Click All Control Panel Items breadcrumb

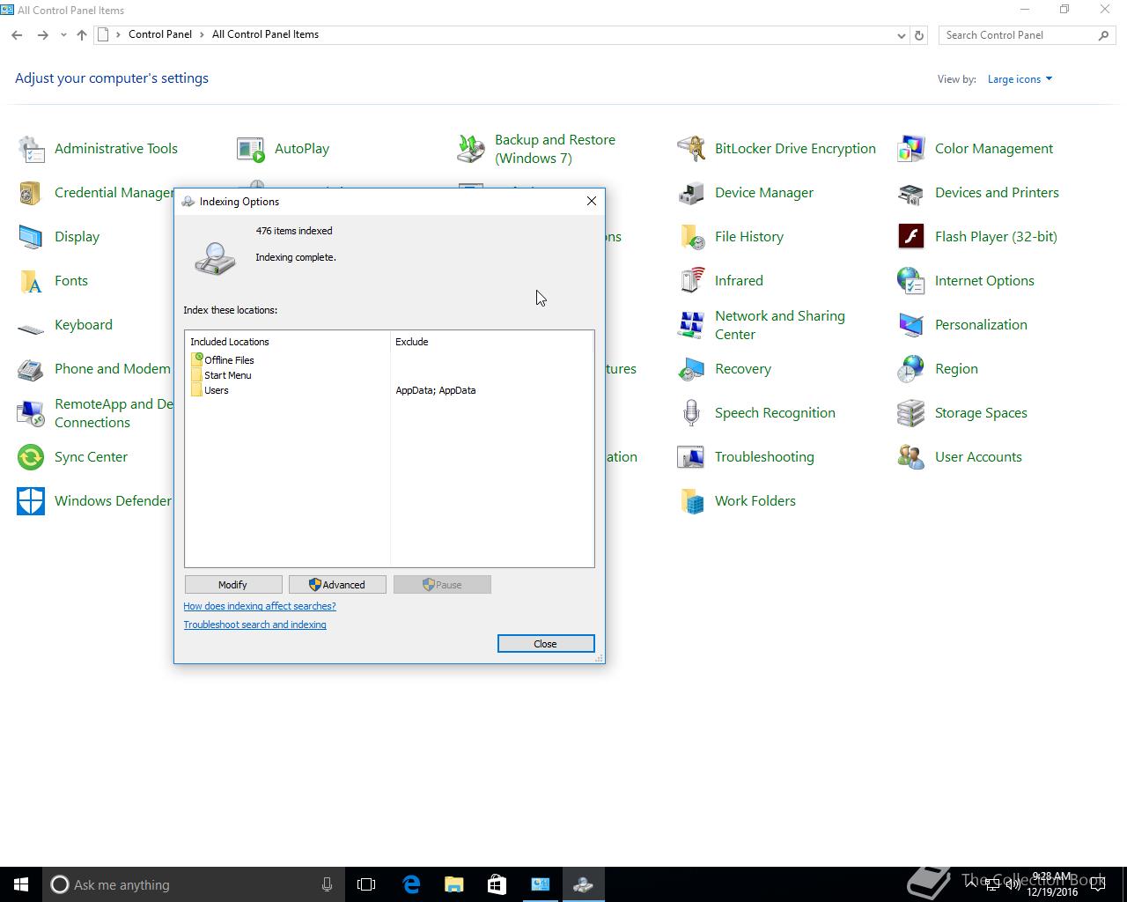click(x=265, y=34)
